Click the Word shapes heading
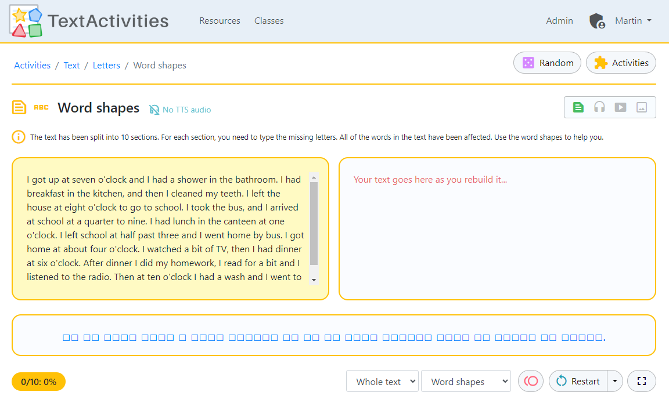This screenshot has height=403, width=669. click(x=99, y=108)
